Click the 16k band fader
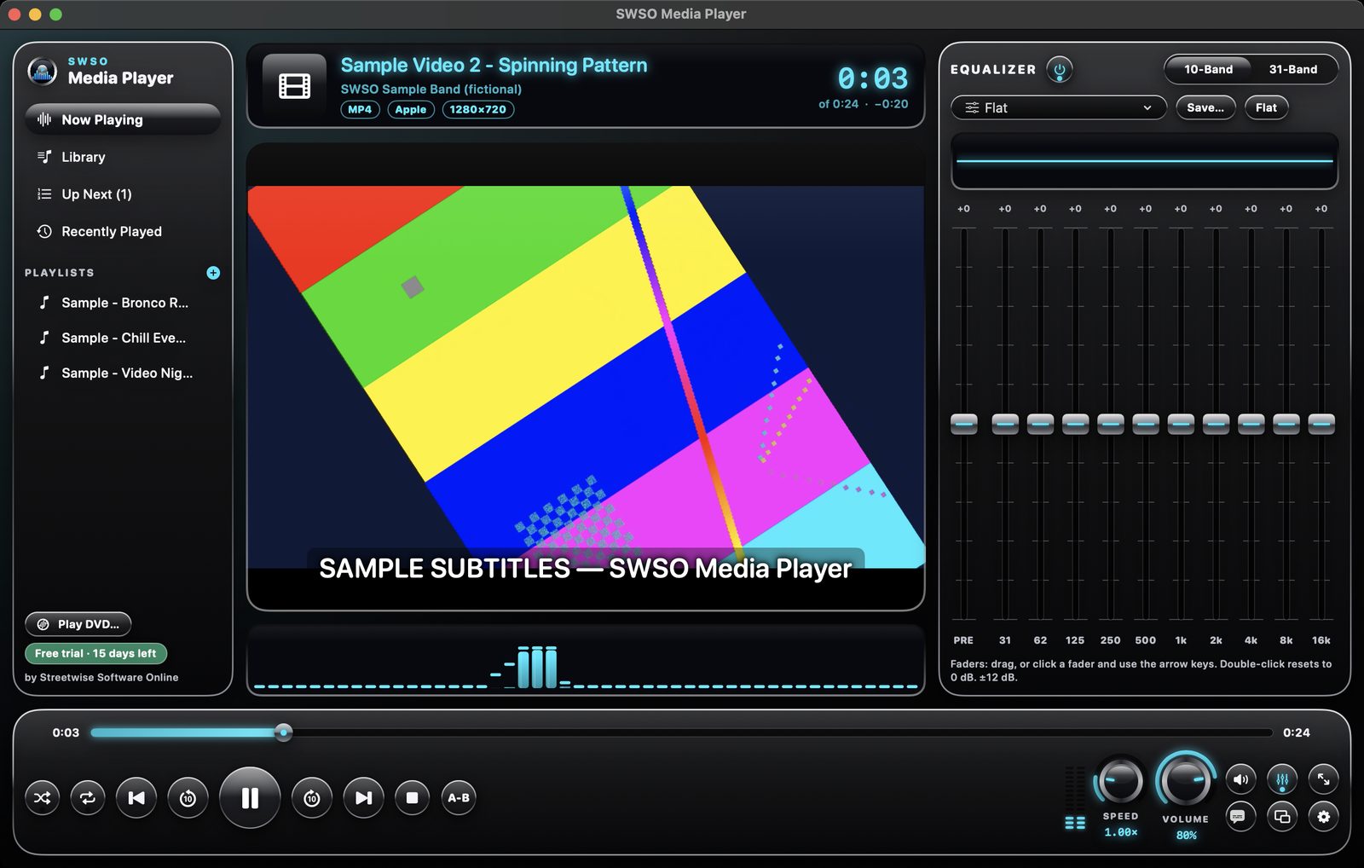 (1321, 423)
